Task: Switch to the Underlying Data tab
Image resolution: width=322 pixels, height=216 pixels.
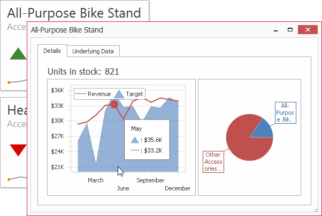Action: [93, 51]
